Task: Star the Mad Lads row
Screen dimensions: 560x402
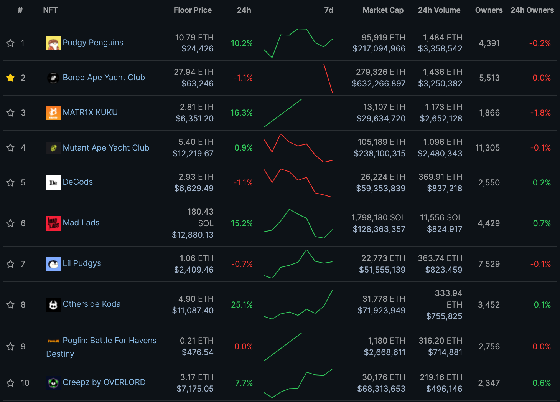Action: (10, 223)
